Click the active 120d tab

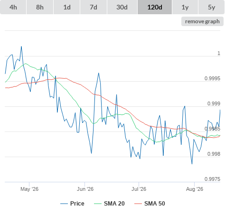(x=155, y=7)
